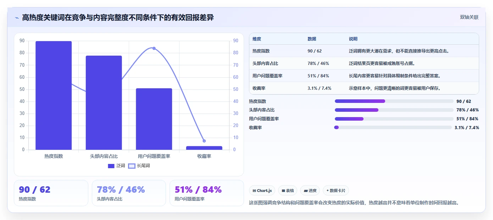Image resolution: width=493 pixels, height=220 pixels.
Task: Click the 头部内容占比 cell in the table
Action: point(265,64)
